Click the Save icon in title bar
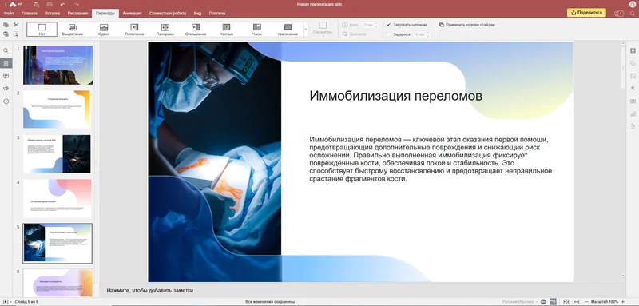The width and height of the screenshot is (639, 306). 36,4
